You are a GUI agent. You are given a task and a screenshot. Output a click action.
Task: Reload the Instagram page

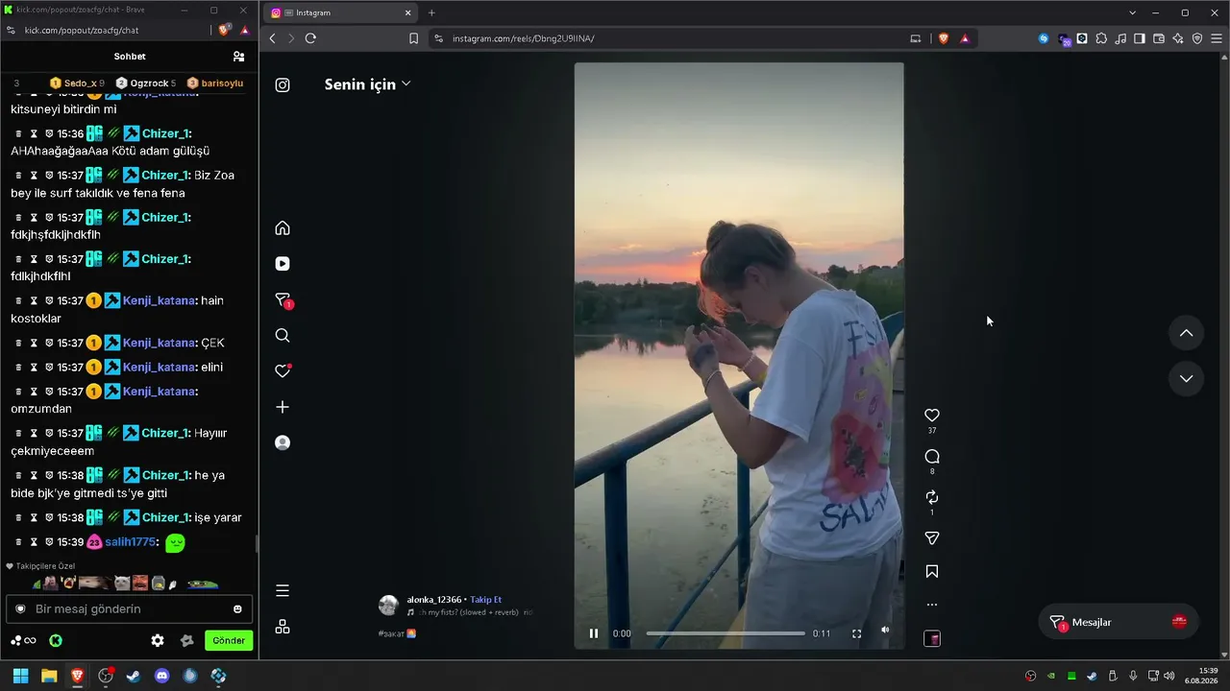310,38
